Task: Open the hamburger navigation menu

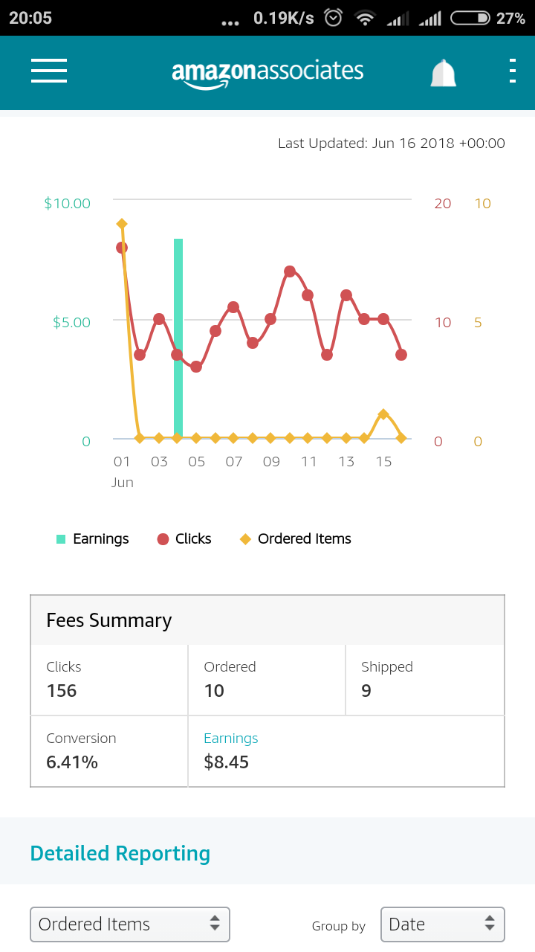Action: pos(49,71)
